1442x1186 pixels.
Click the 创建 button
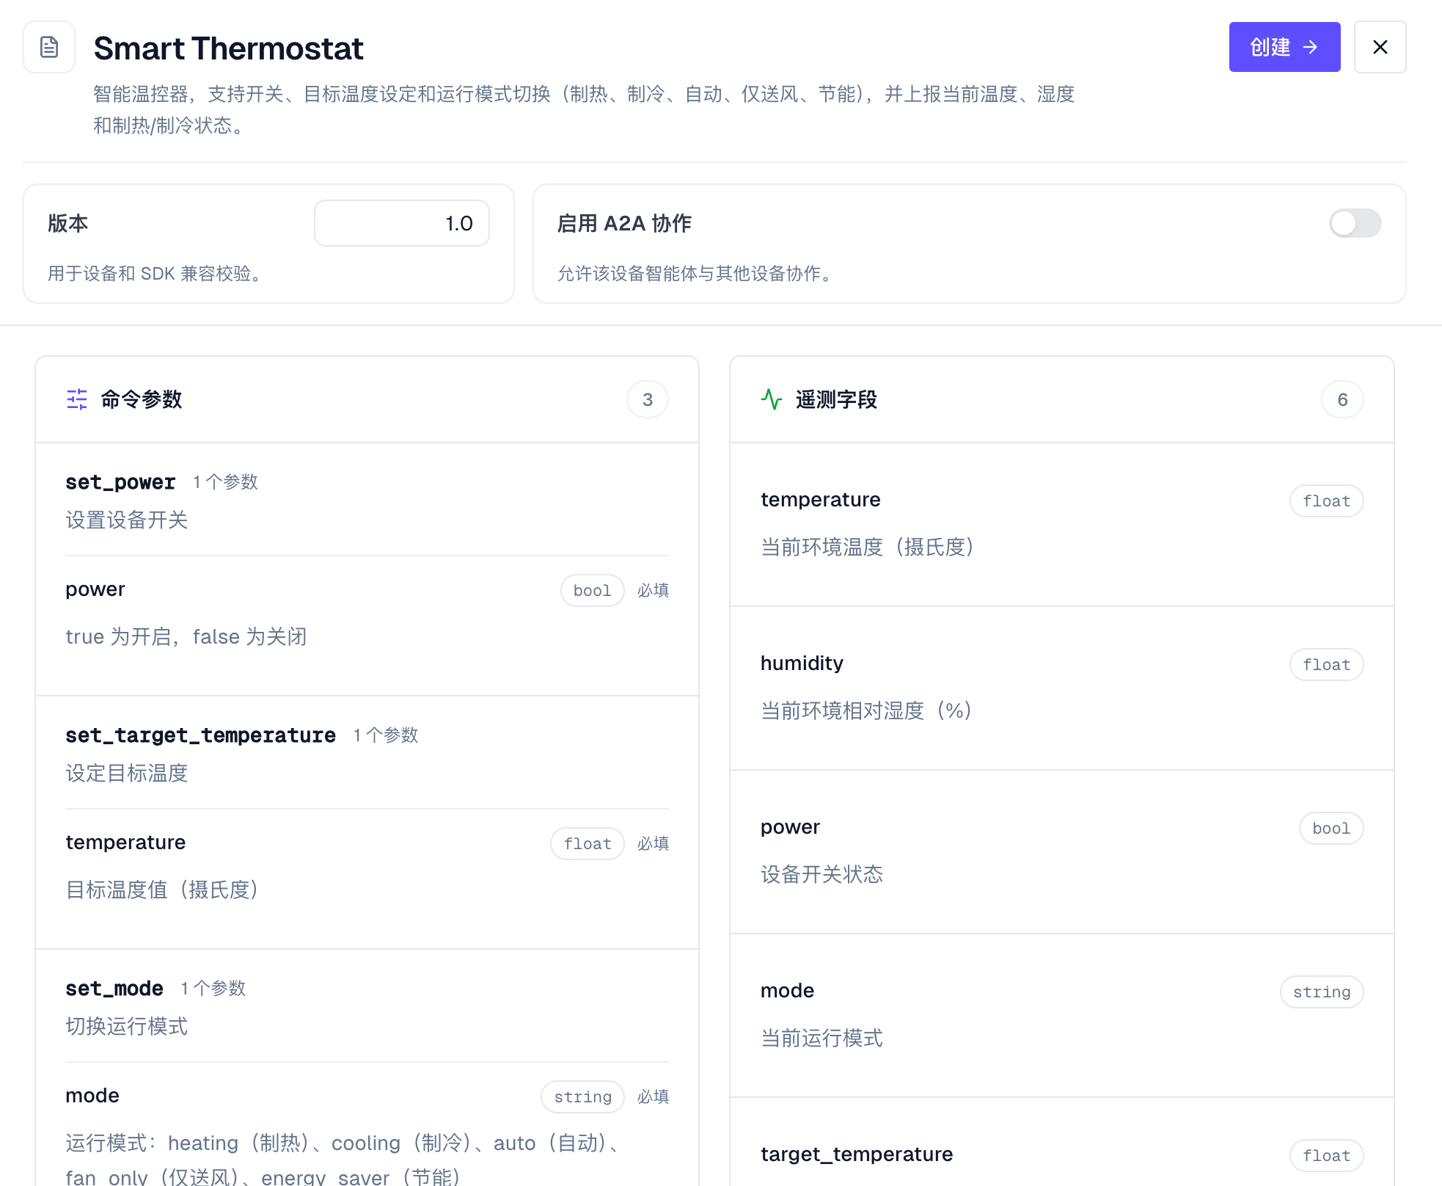[1284, 47]
